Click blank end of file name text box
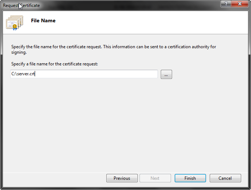Image resolution: width=251 pixels, height=190 pixels. [96, 74]
